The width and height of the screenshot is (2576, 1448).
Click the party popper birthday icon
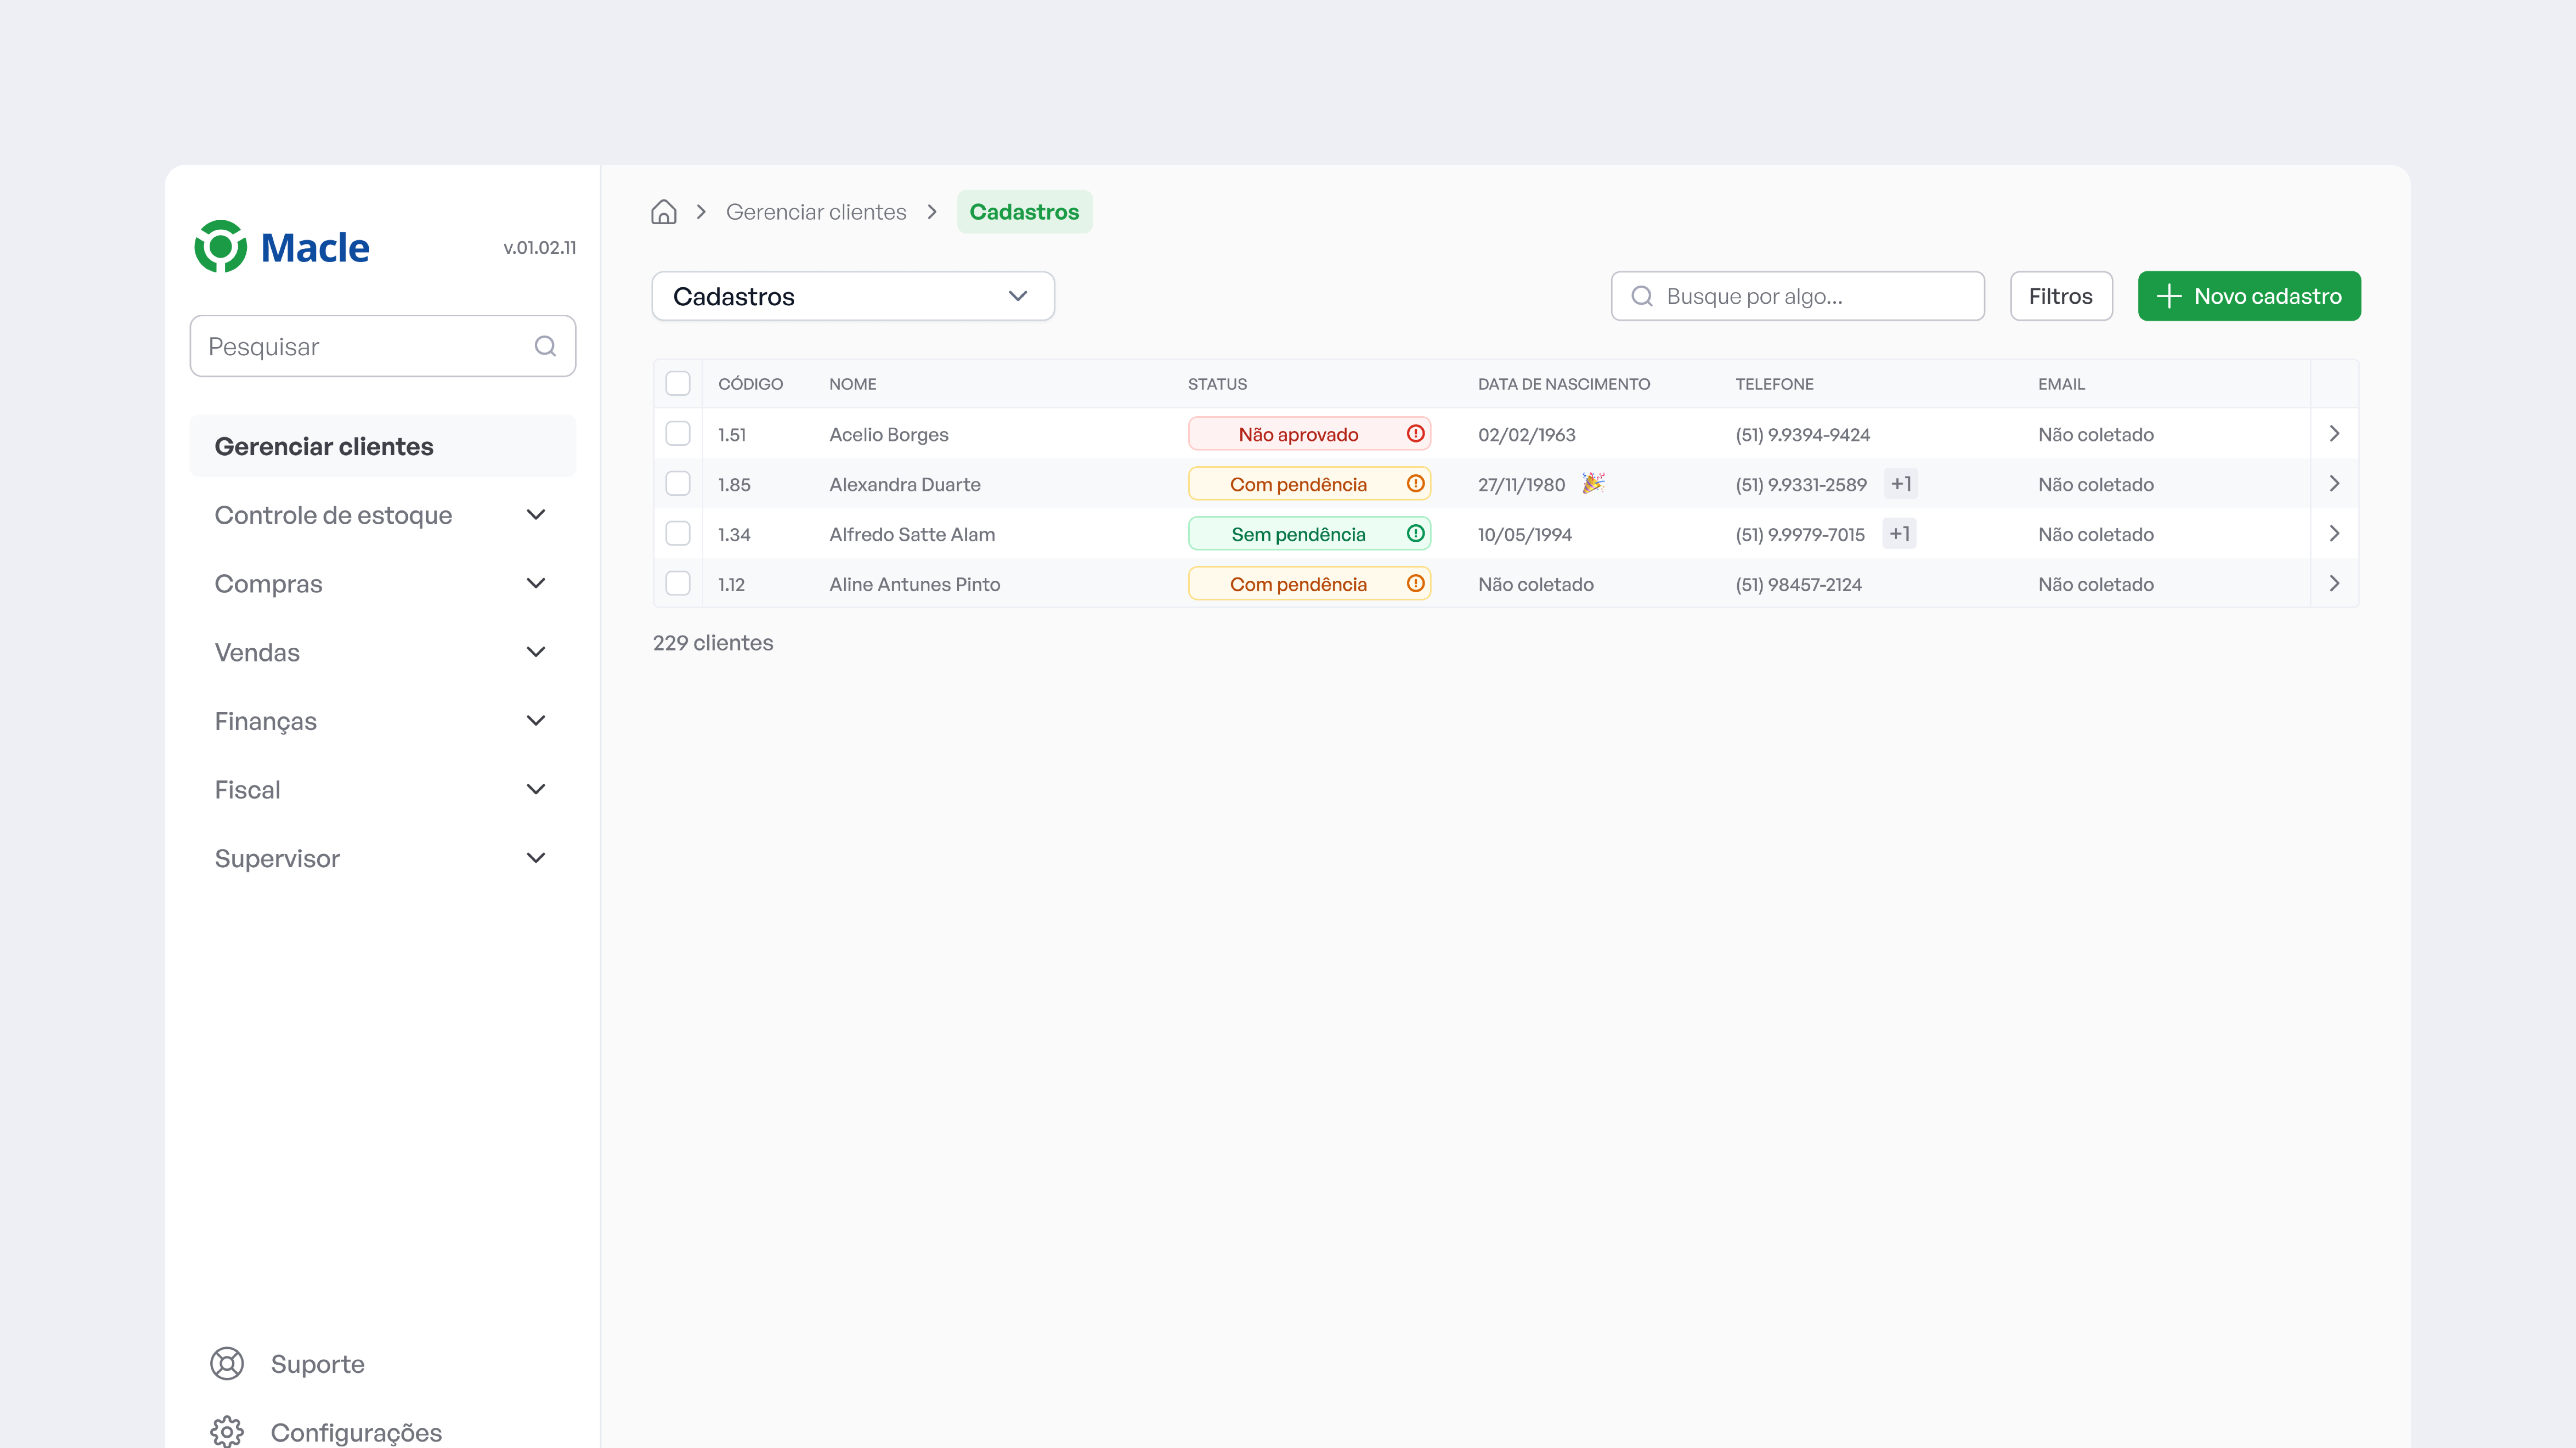coord(1593,483)
